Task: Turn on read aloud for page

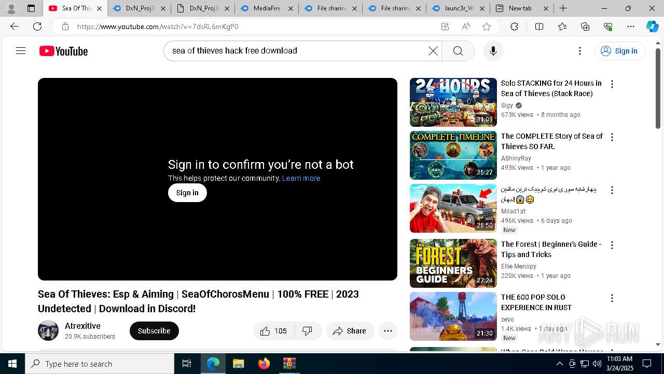Action: point(466,26)
